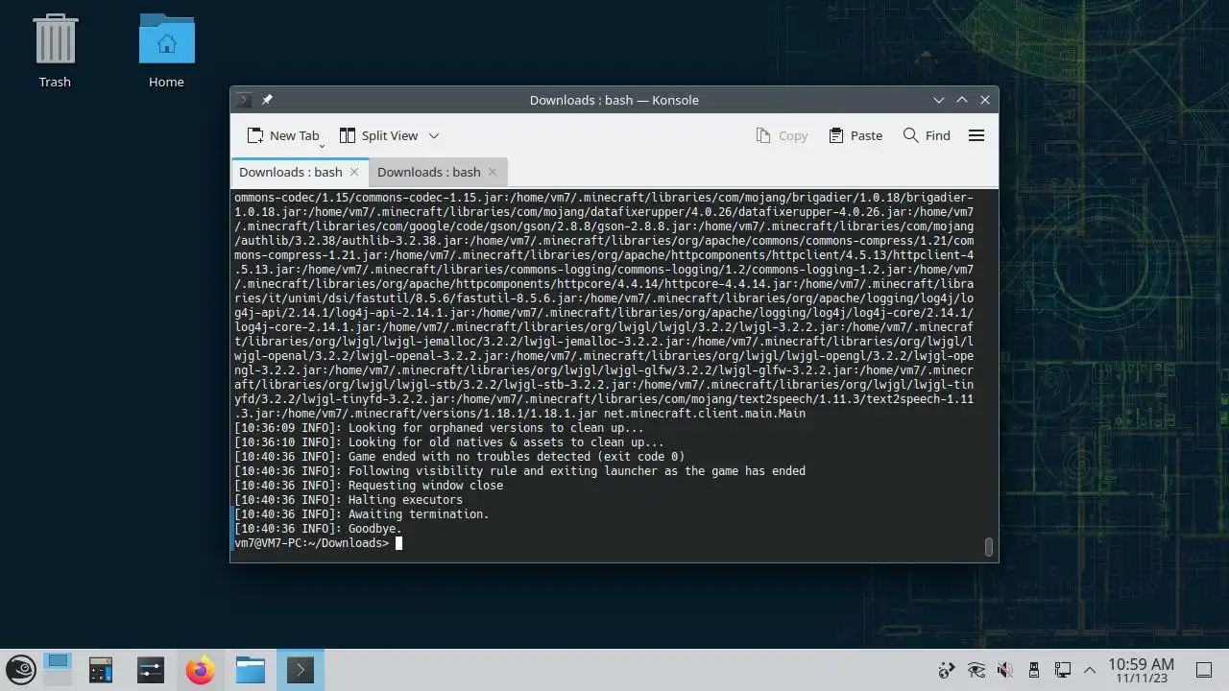This screenshot has width=1229, height=691.
Task: Open System Settings from the taskbar
Action: [x=151, y=670]
